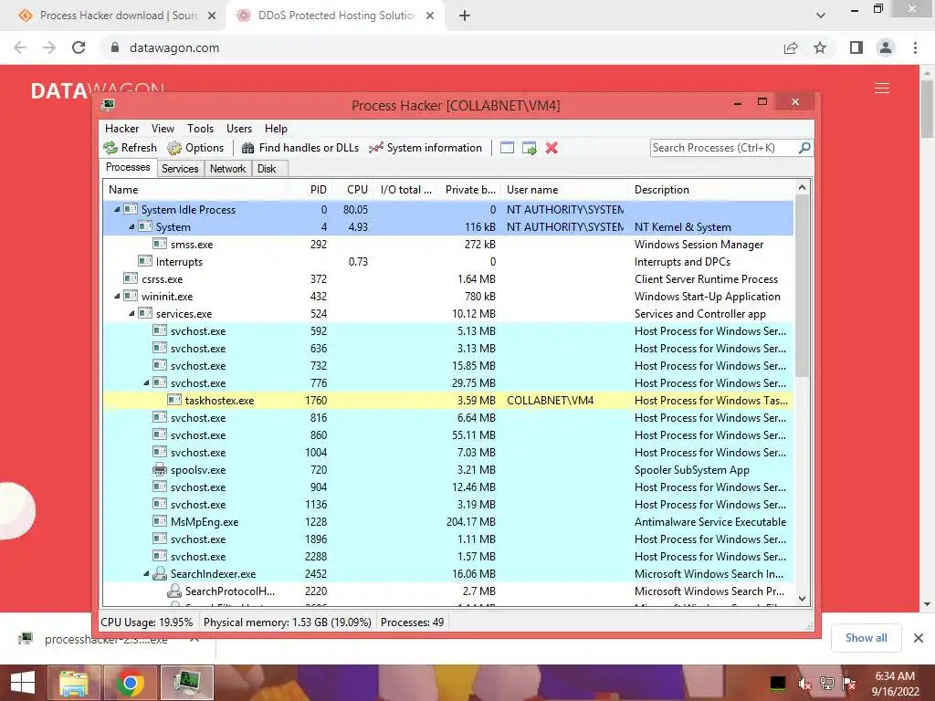Sort by the Private bytes column header
The width and height of the screenshot is (935, 701).
click(470, 190)
